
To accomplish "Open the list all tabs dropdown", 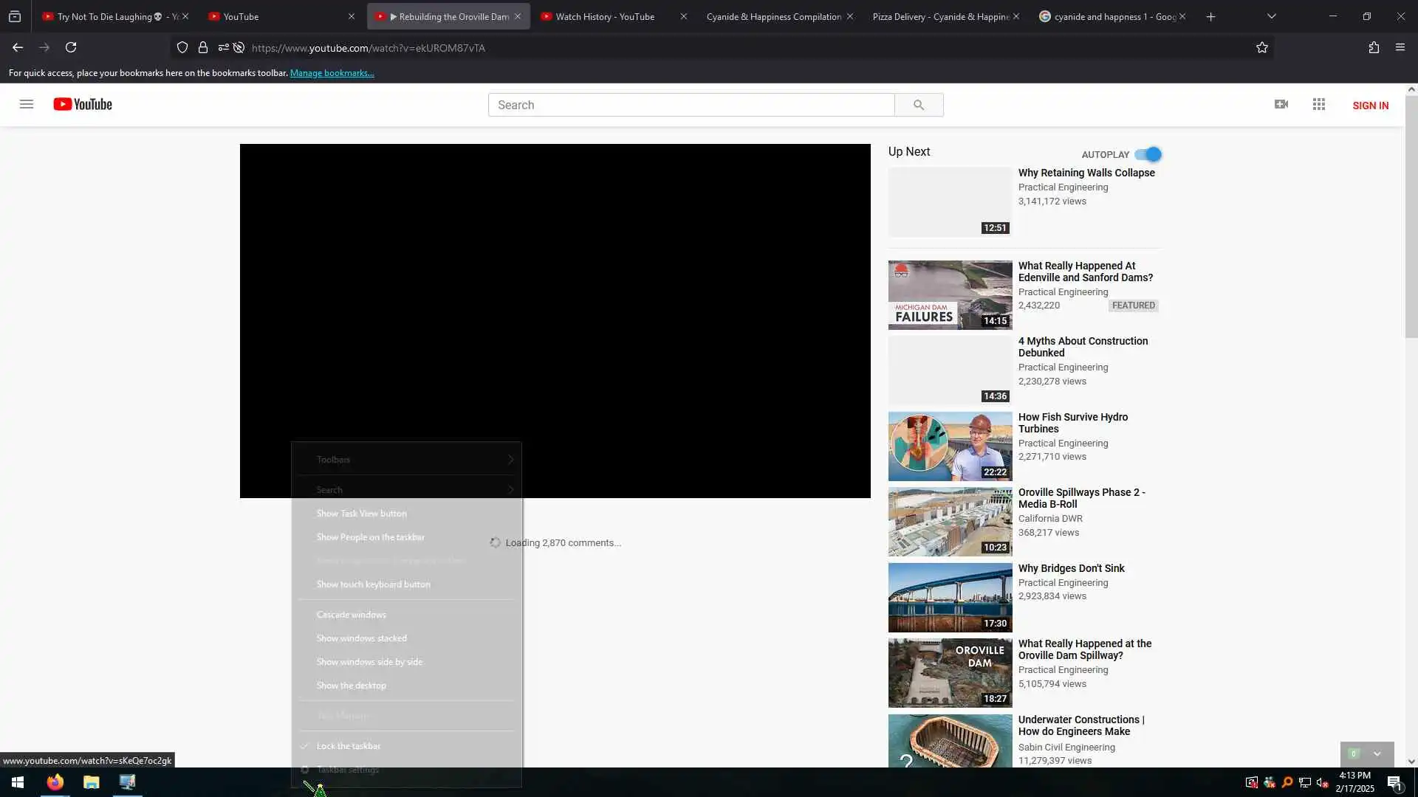I will point(1271,16).
